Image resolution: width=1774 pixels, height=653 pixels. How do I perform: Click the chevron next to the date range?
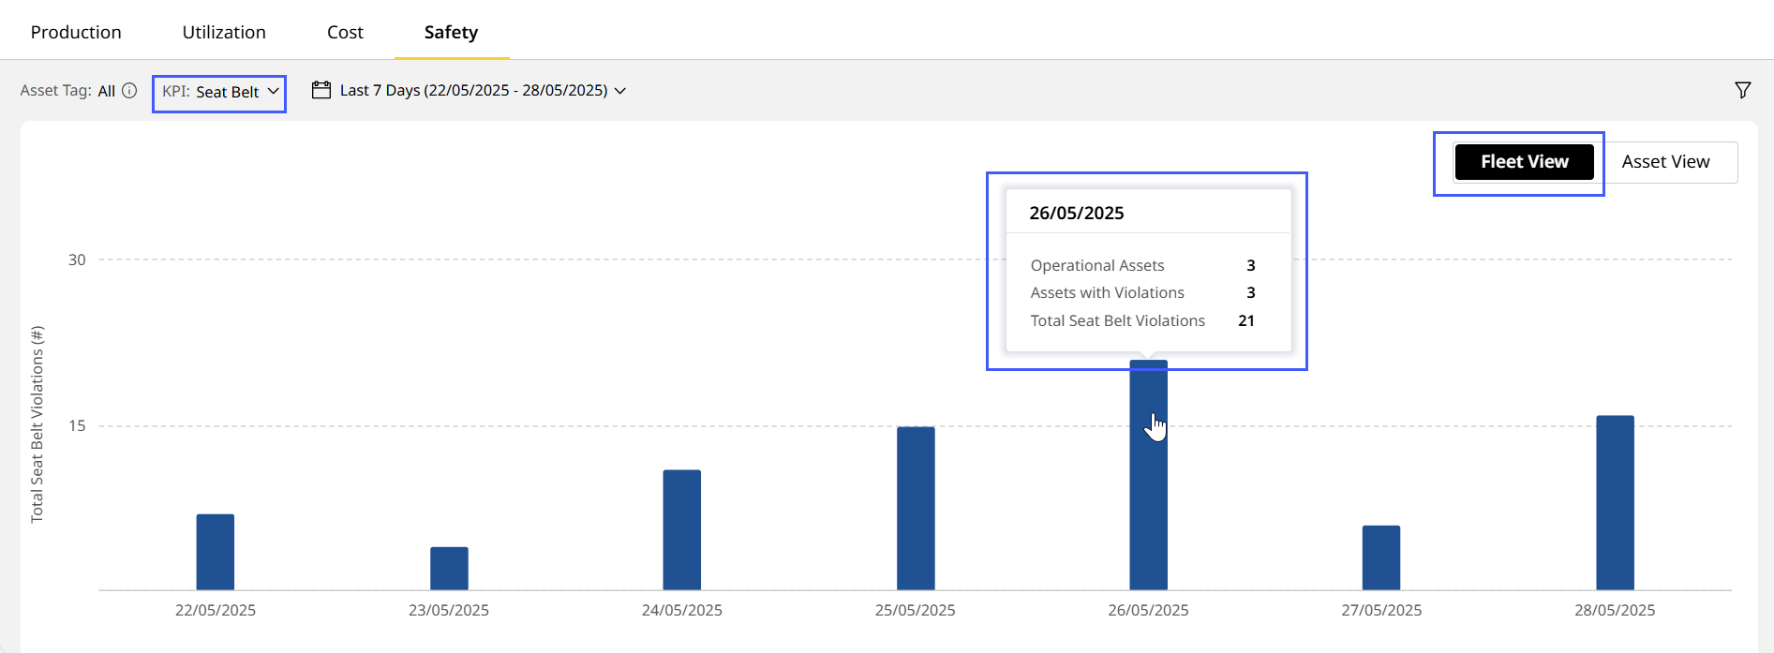click(x=620, y=91)
